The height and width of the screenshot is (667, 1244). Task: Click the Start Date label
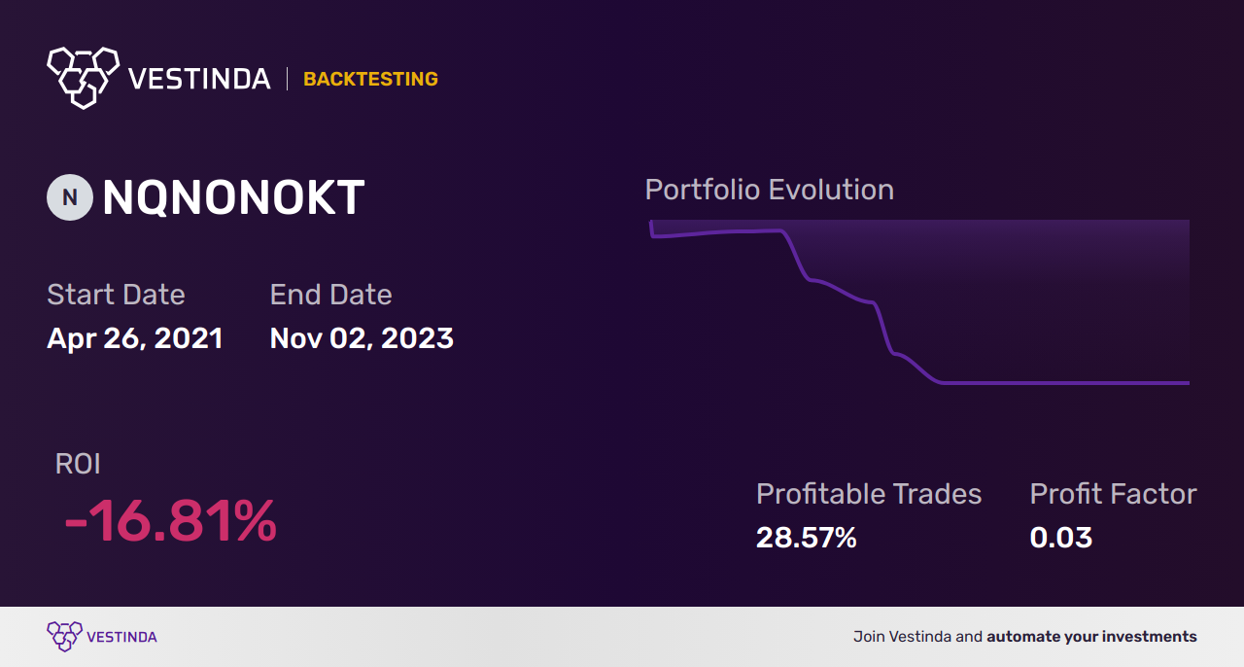coord(116,295)
